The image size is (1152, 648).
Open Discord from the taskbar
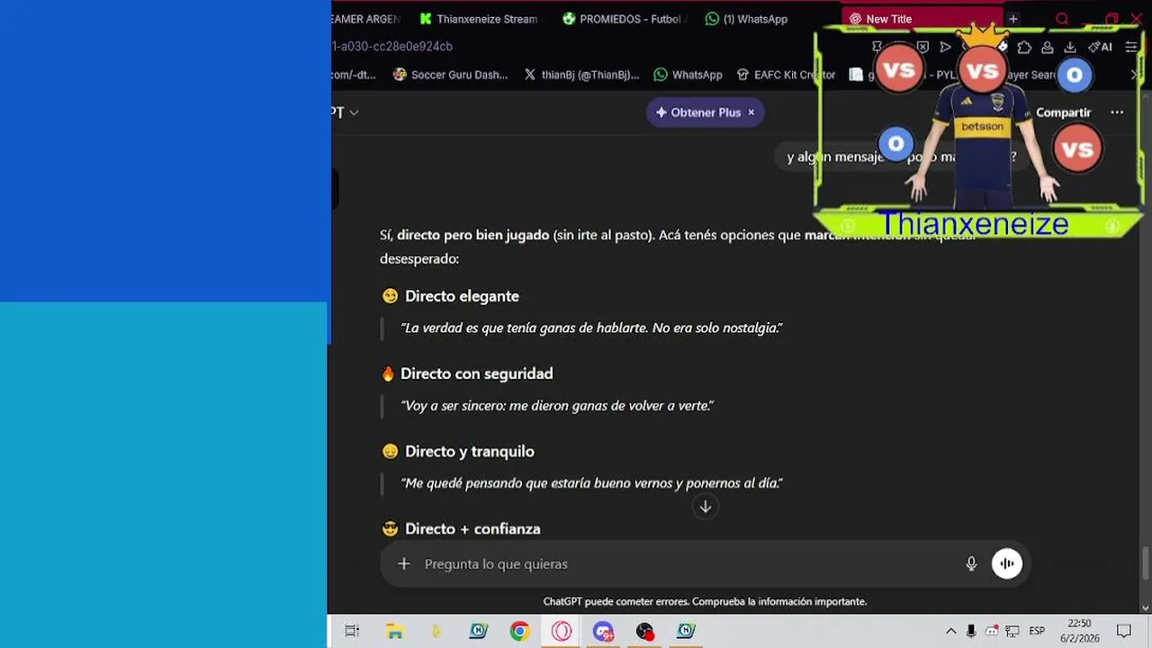tap(603, 632)
